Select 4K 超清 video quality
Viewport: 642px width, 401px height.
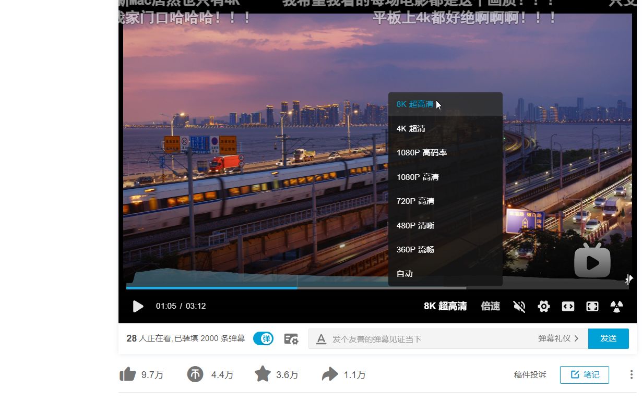pyautogui.click(x=412, y=128)
